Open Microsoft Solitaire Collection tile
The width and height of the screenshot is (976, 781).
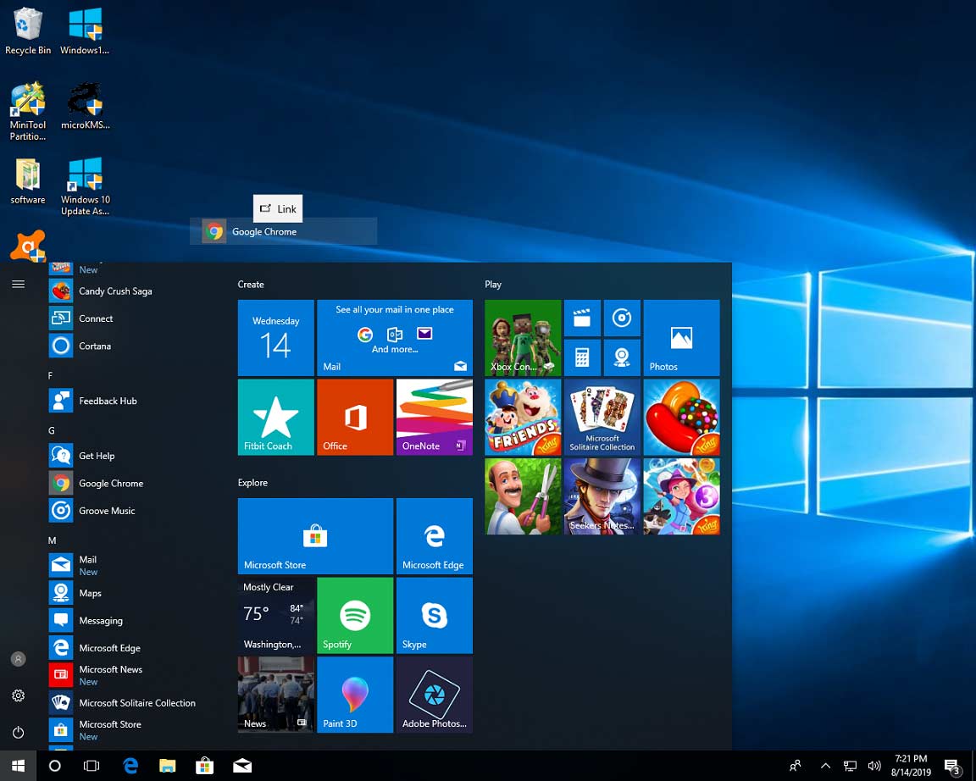pos(602,417)
